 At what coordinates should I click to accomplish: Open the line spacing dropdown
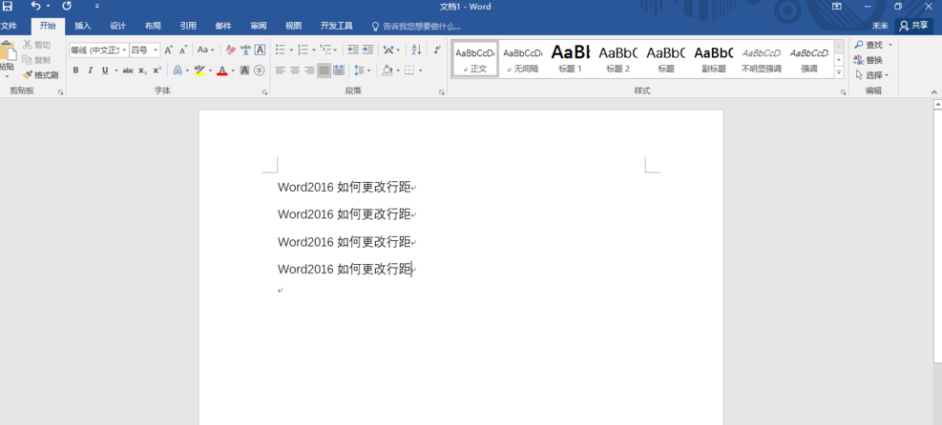[x=363, y=71]
